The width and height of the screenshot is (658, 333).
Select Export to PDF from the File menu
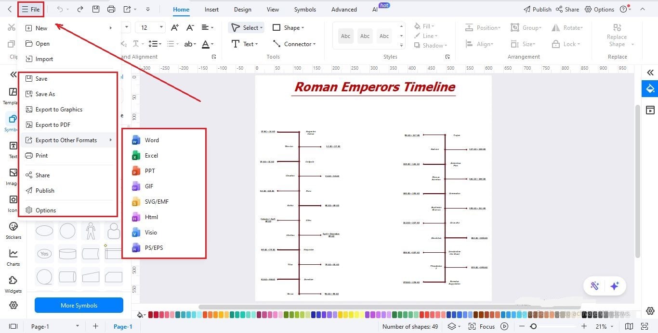[53, 124]
